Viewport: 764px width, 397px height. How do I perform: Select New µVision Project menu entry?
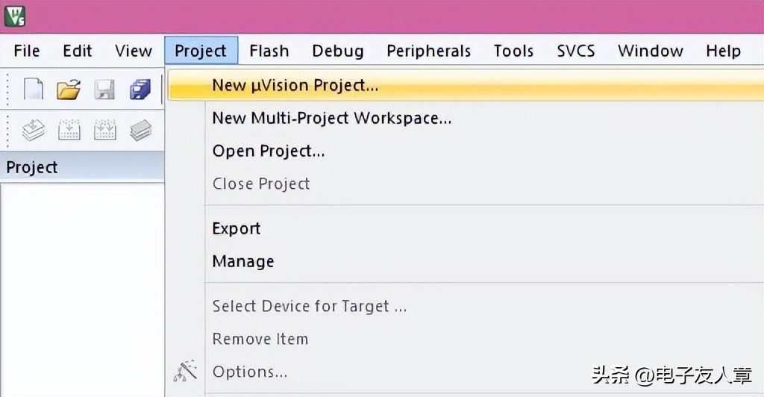click(x=295, y=85)
